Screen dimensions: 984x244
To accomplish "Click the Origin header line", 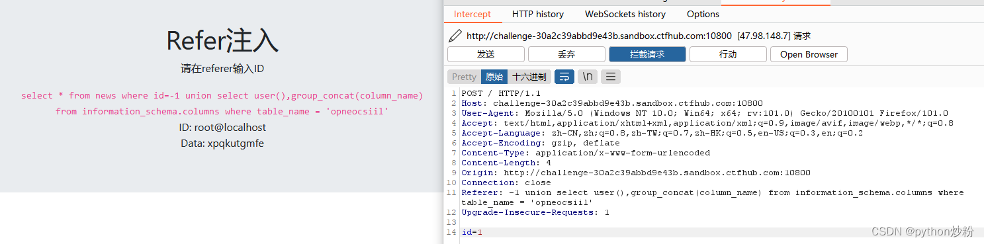I will 636,173.
